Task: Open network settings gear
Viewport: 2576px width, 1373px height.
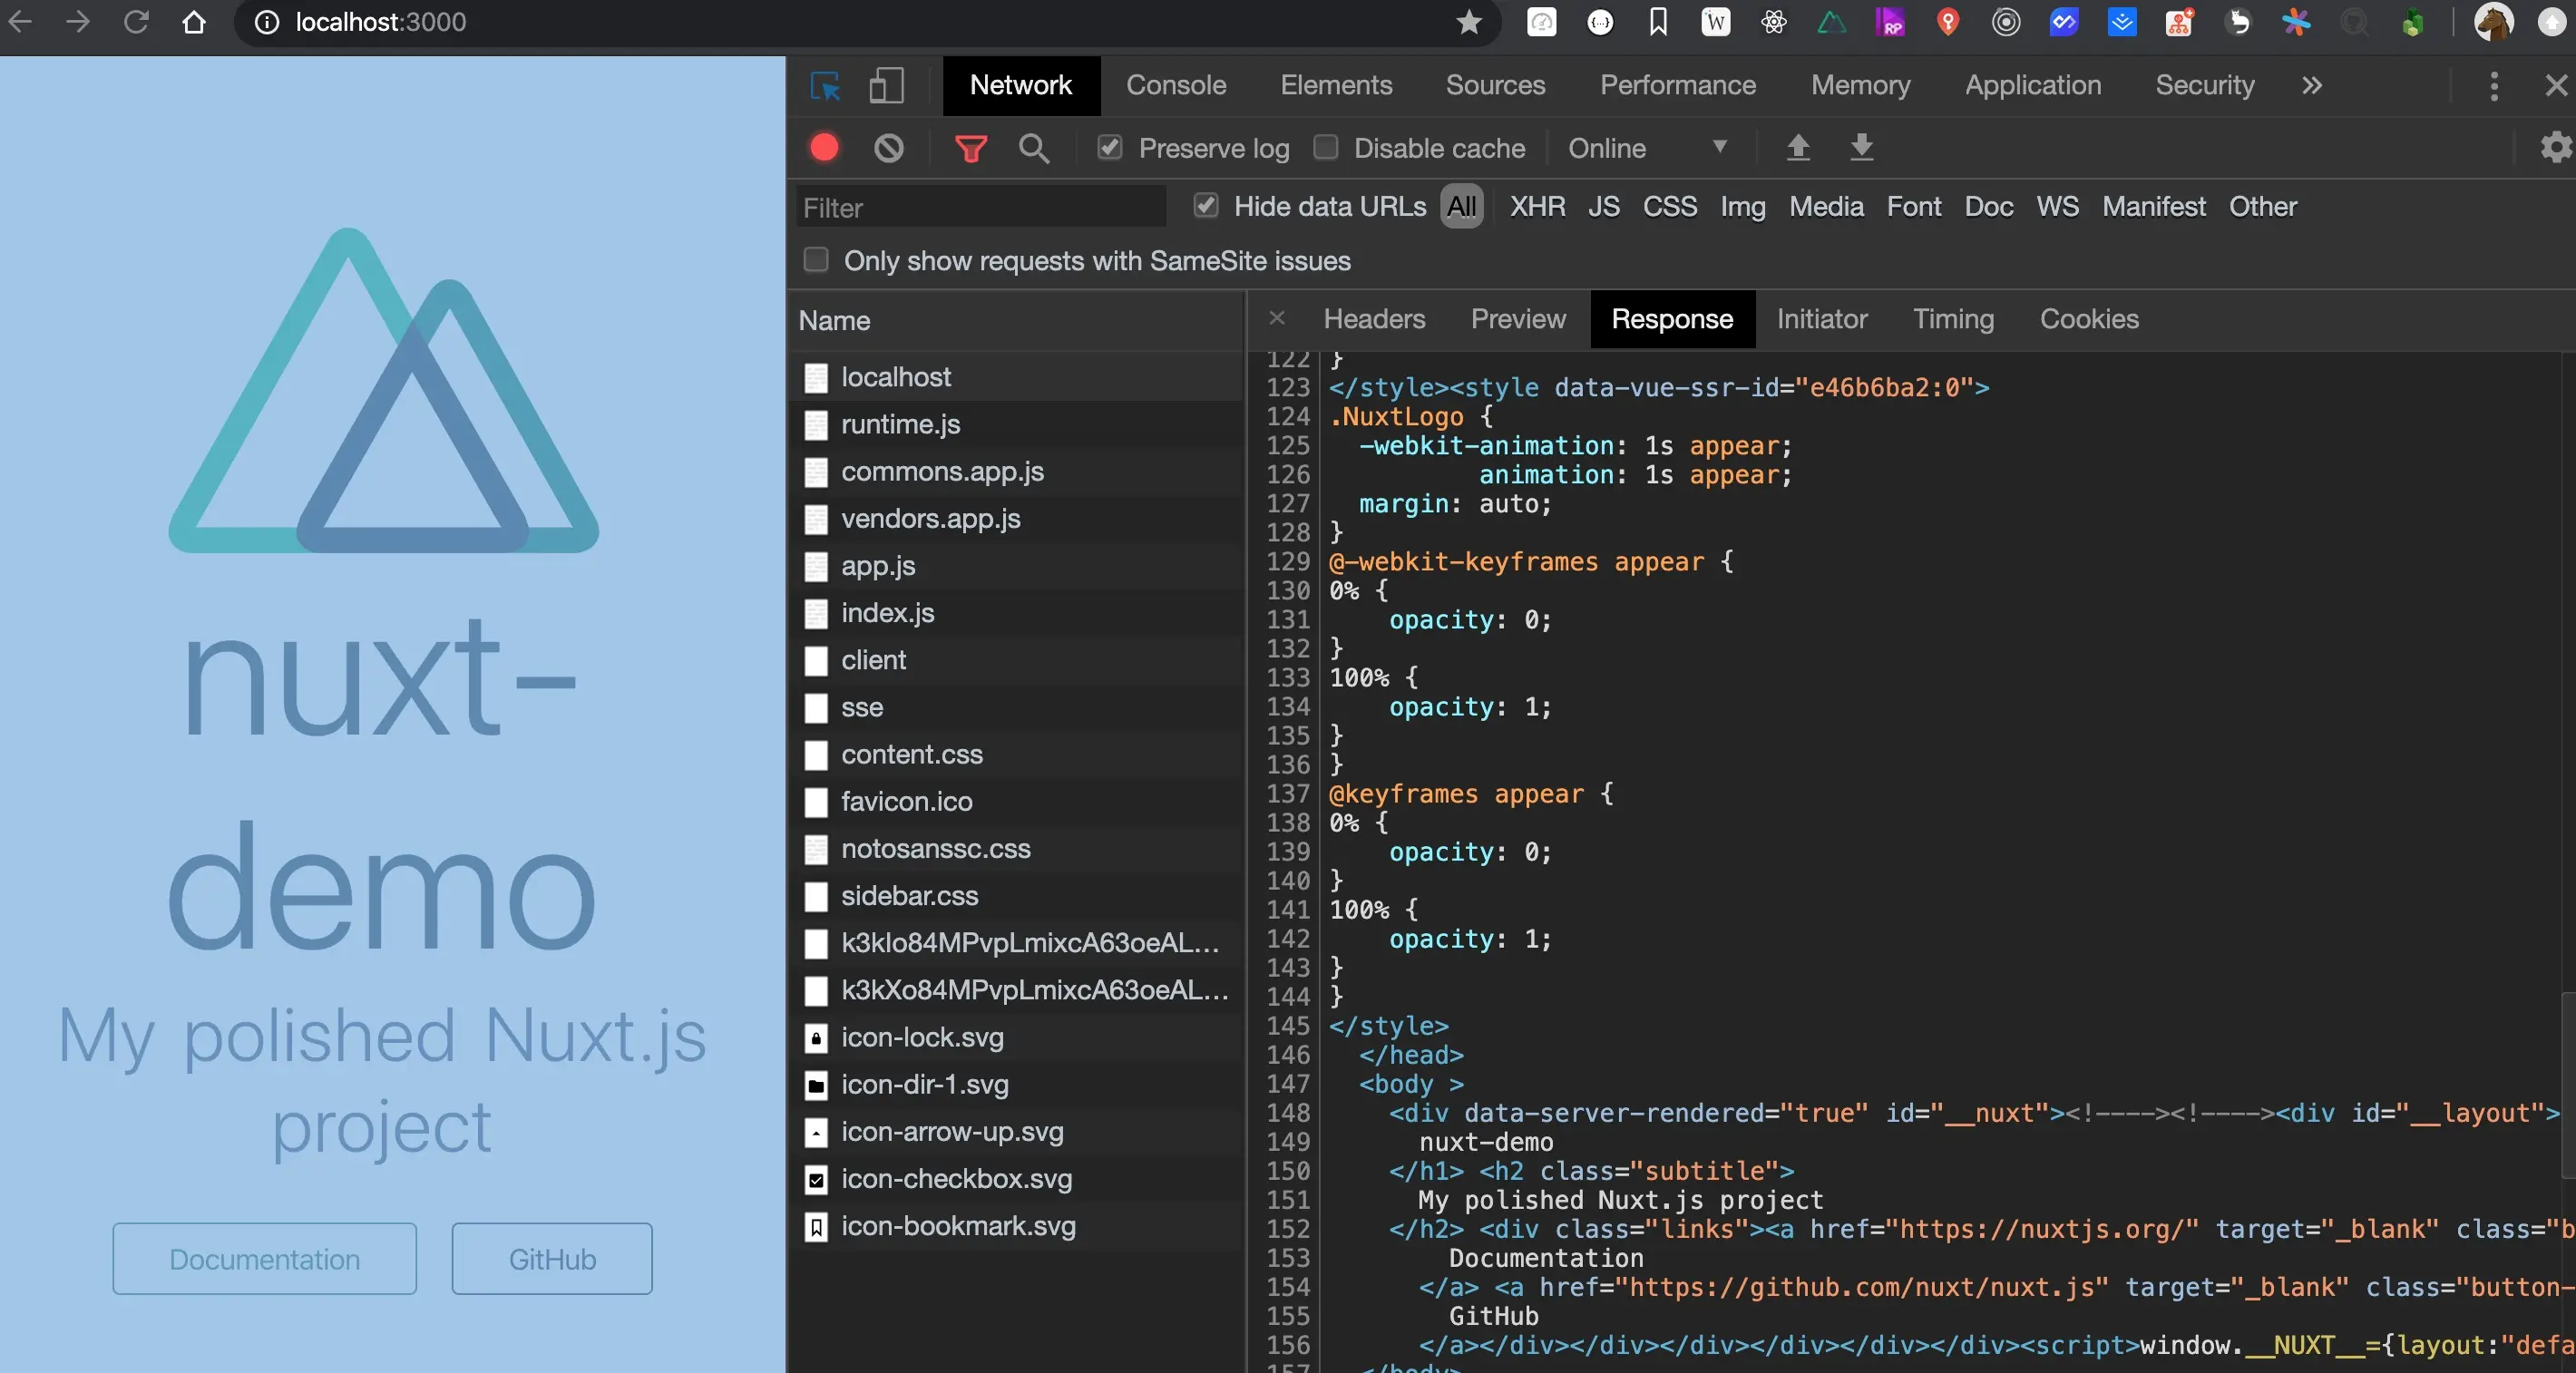Action: 2555,147
